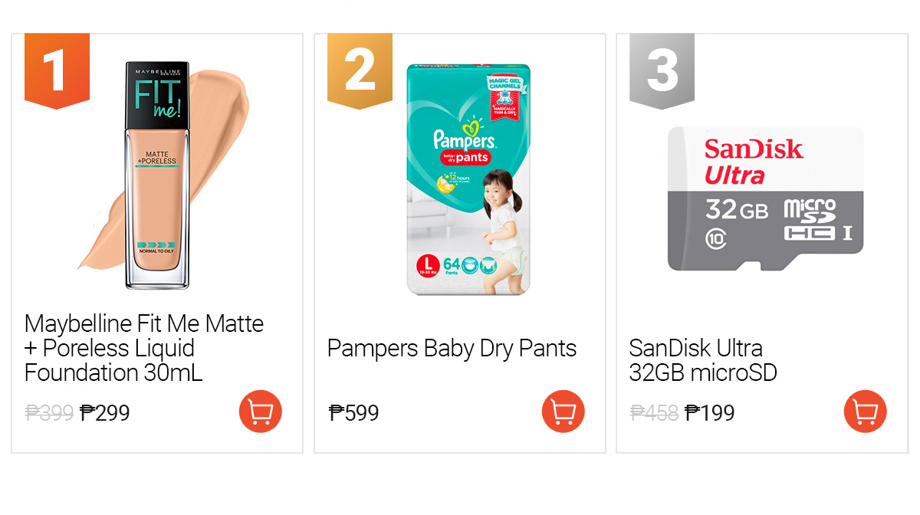Open the Pampers diaper pack image
Viewport: 920px width, 515px height.
click(x=468, y=179)
